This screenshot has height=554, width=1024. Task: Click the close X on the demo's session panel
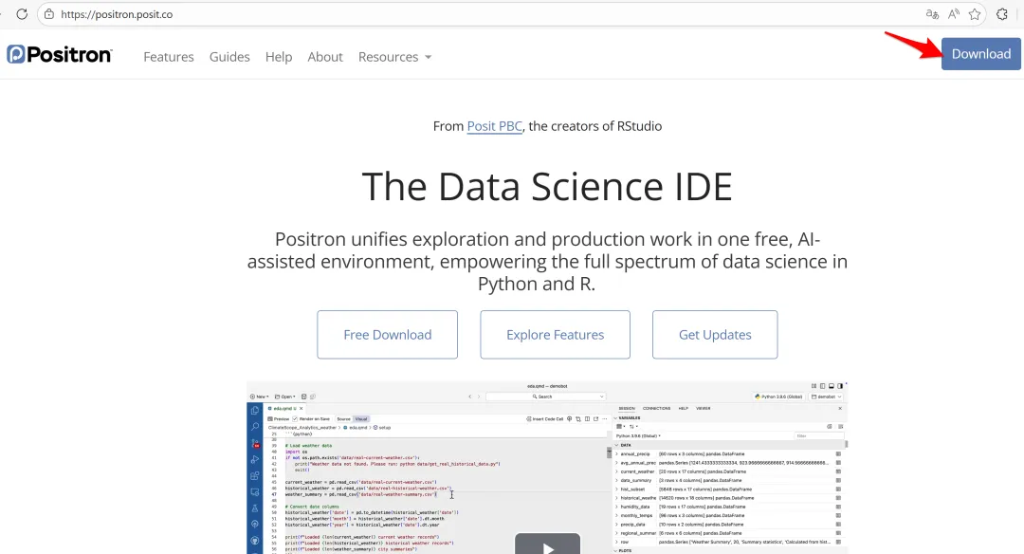click(x=840, y=408)
